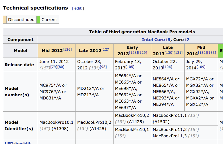Open the i7 link in table header
The image size is (223, 144).
(187, 40)
